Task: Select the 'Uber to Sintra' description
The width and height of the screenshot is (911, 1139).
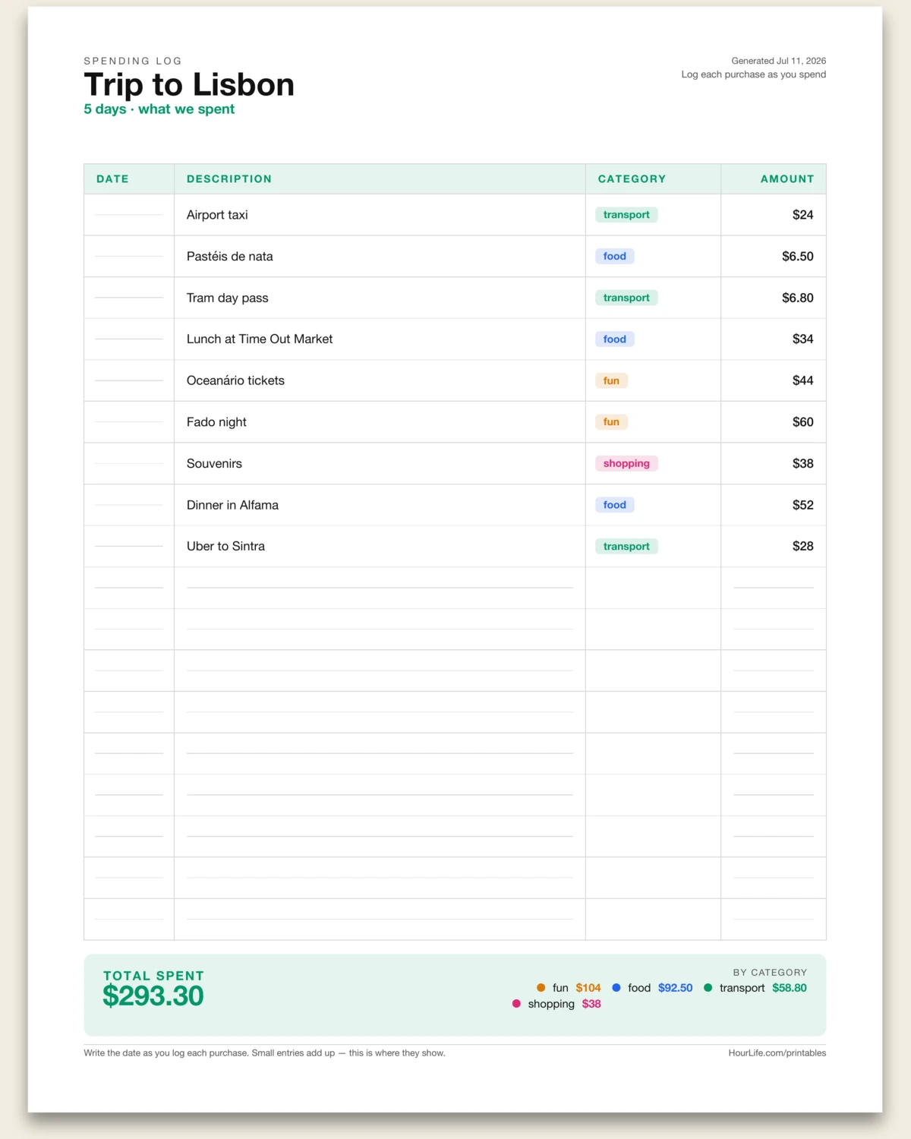Action: [225, 546]
